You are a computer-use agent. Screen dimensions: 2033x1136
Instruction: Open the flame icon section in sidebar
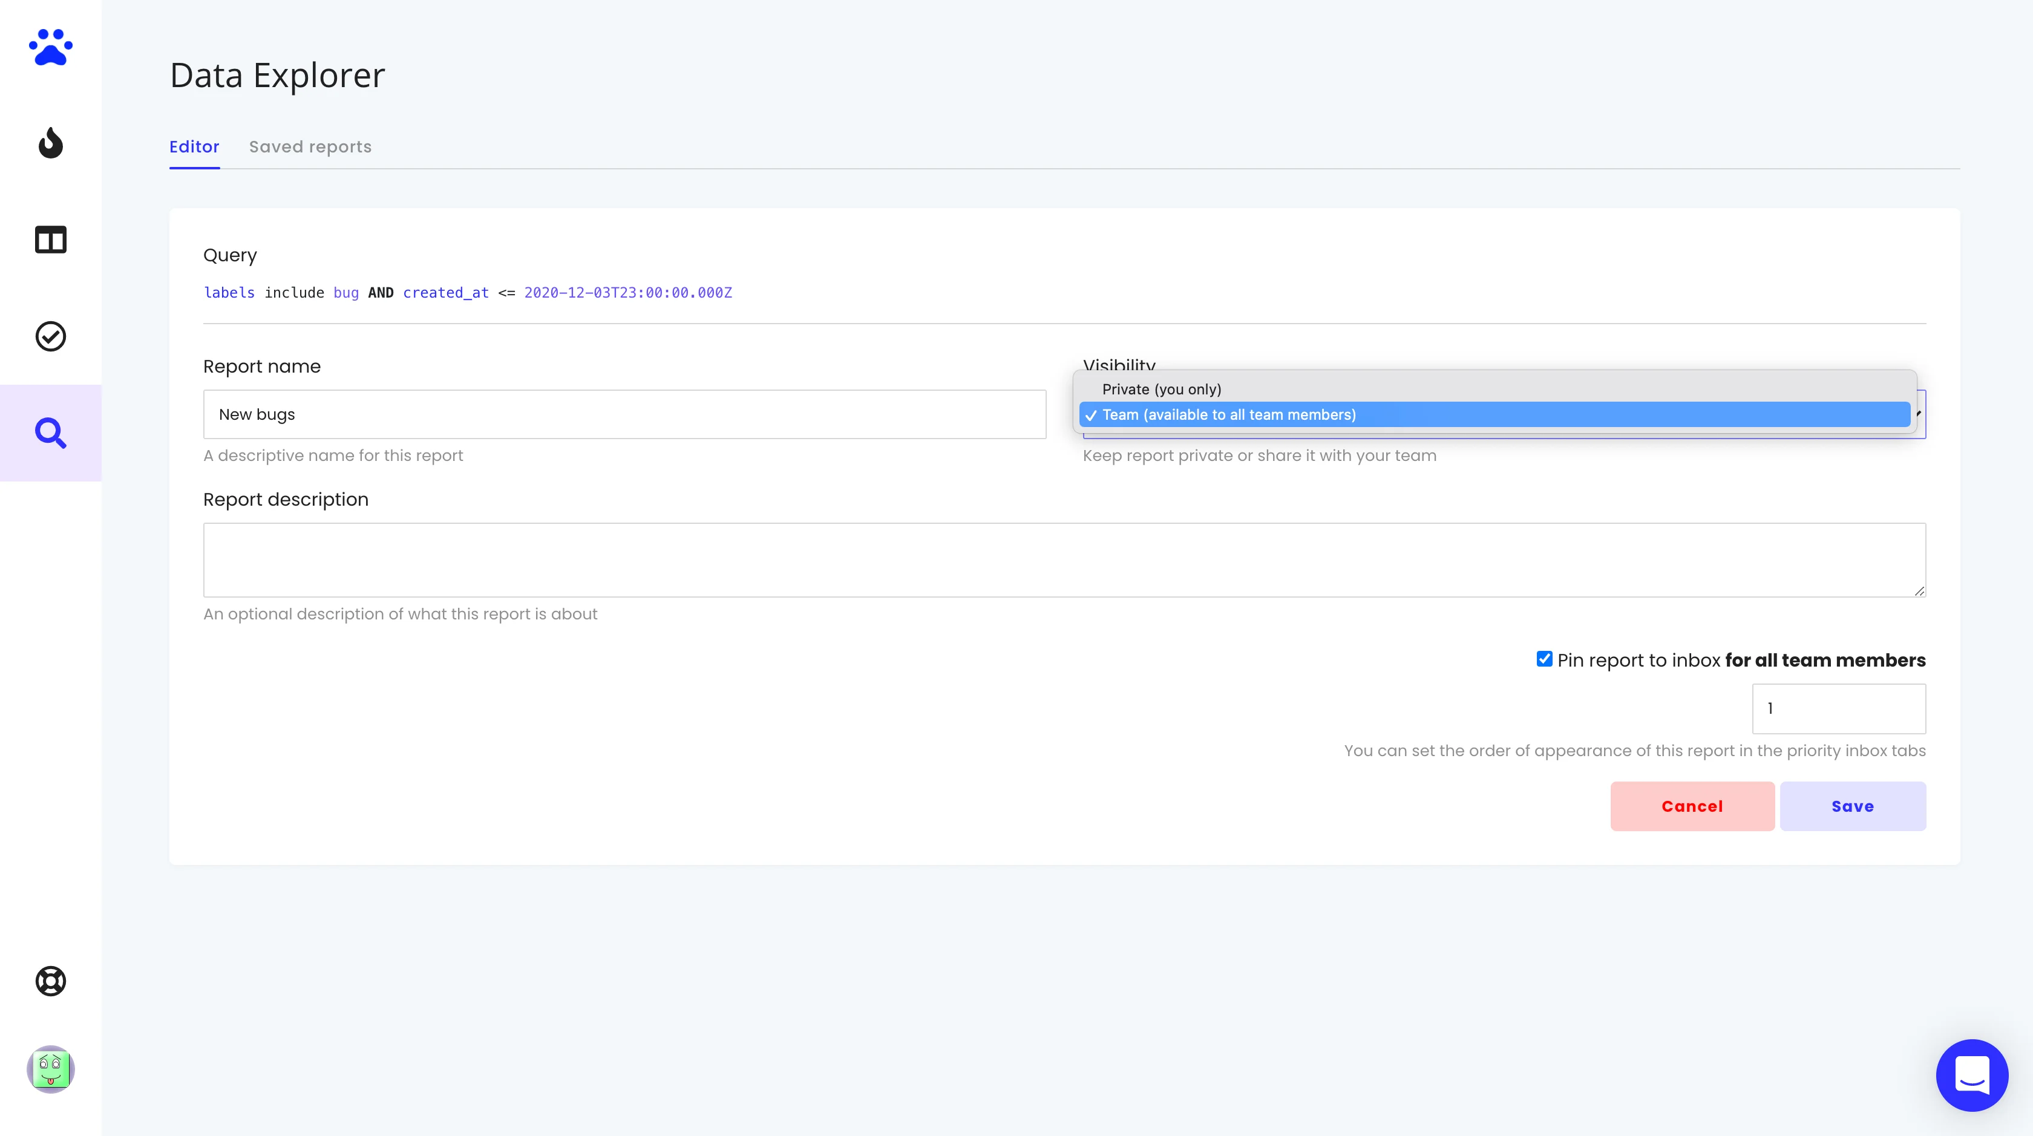pyautogui.click(x=50, y=143)
